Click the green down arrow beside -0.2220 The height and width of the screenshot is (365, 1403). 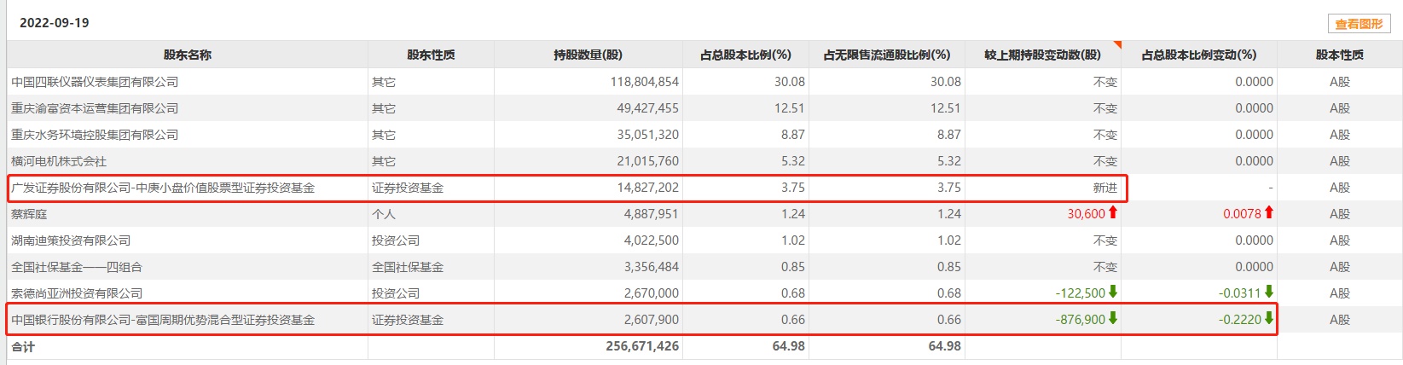click(1269, 319)
